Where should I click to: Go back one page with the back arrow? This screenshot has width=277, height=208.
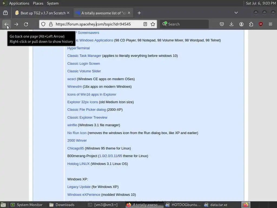(x=6, y=24)
